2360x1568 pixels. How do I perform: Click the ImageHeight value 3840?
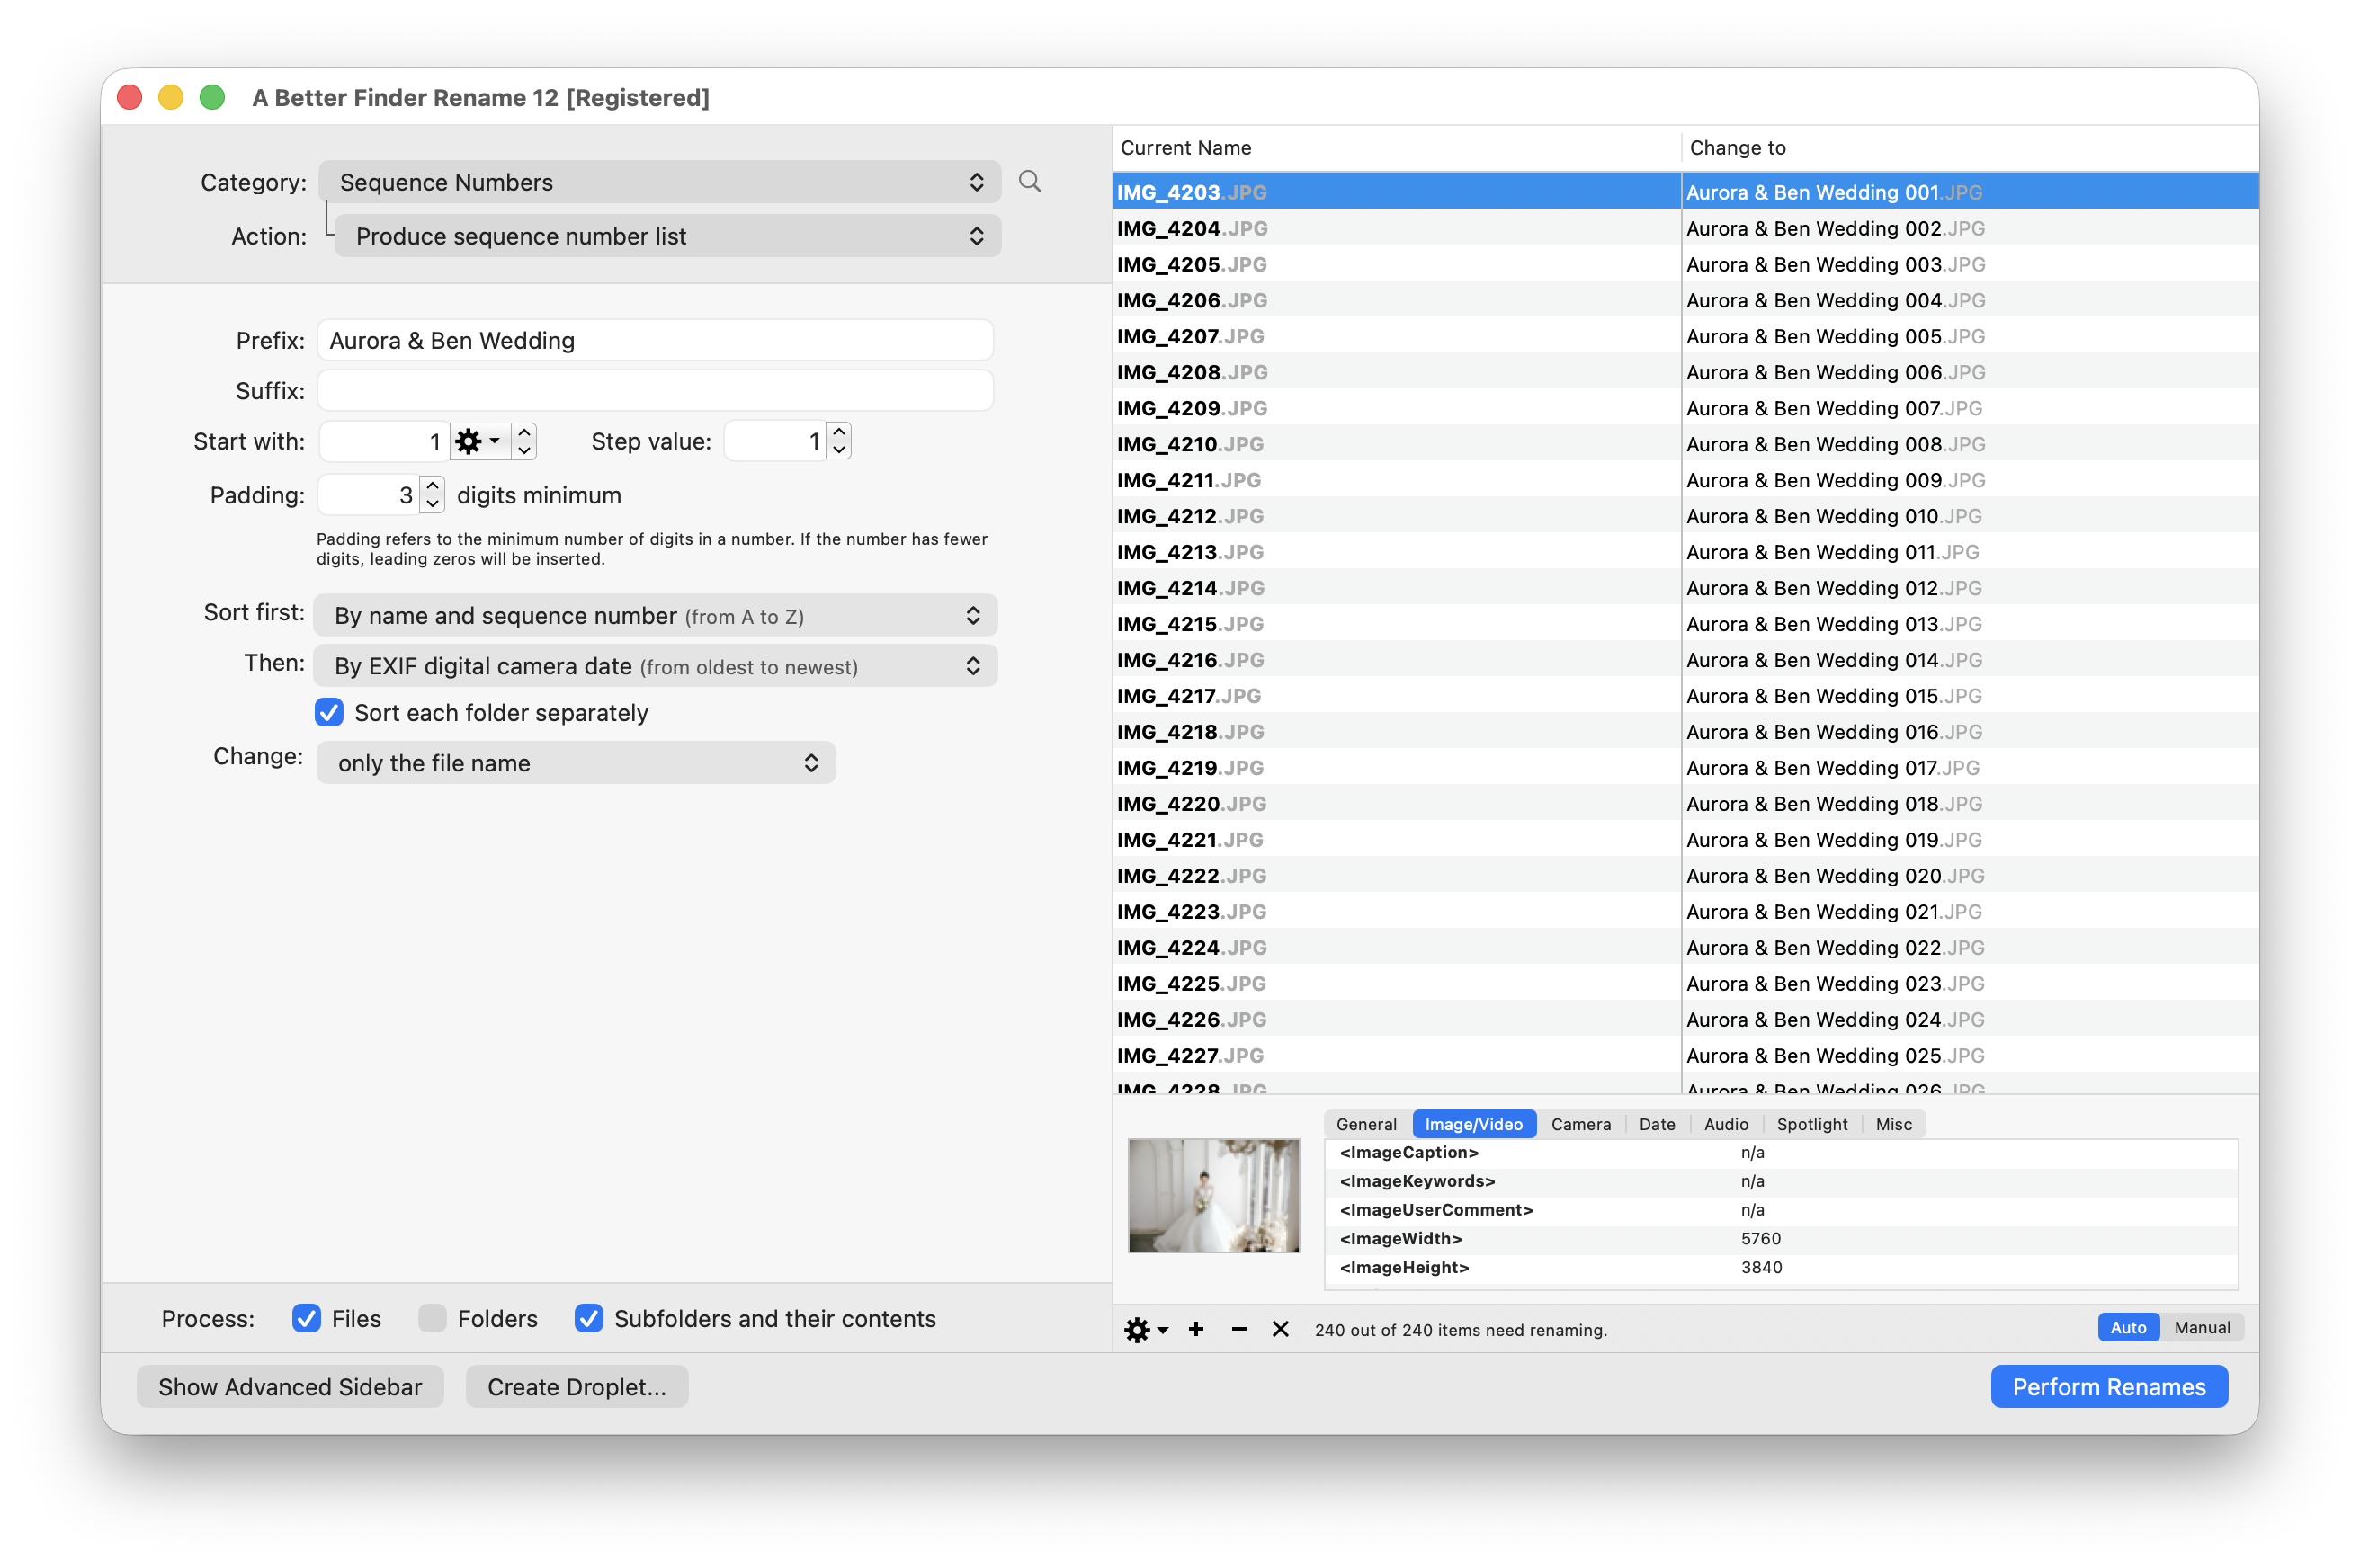1761,1267
